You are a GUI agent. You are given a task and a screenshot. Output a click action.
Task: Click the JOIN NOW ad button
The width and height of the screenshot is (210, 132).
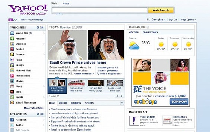[179, 102]
